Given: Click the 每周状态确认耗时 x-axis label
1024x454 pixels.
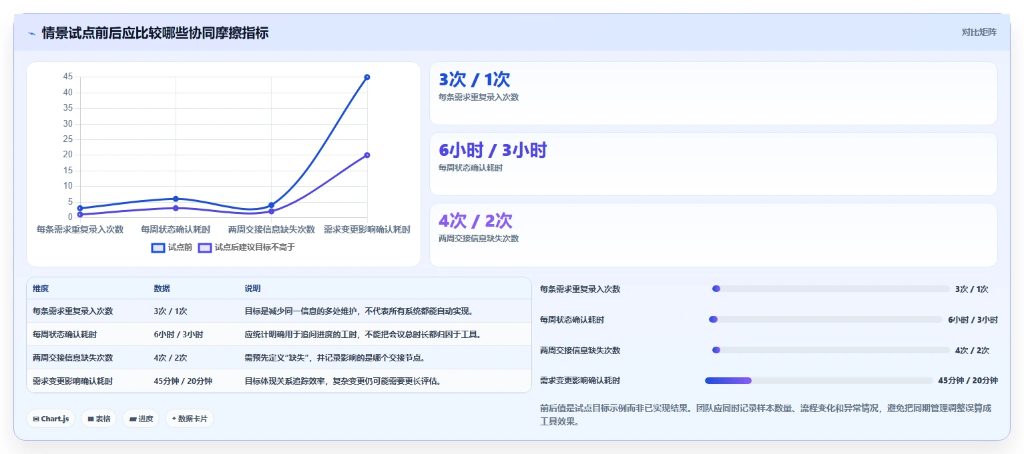Looking at the screenshot, I should [x=176, y=229].
